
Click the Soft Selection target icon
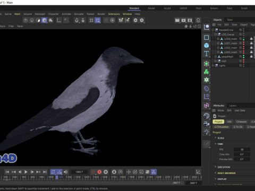click(112, 20)
